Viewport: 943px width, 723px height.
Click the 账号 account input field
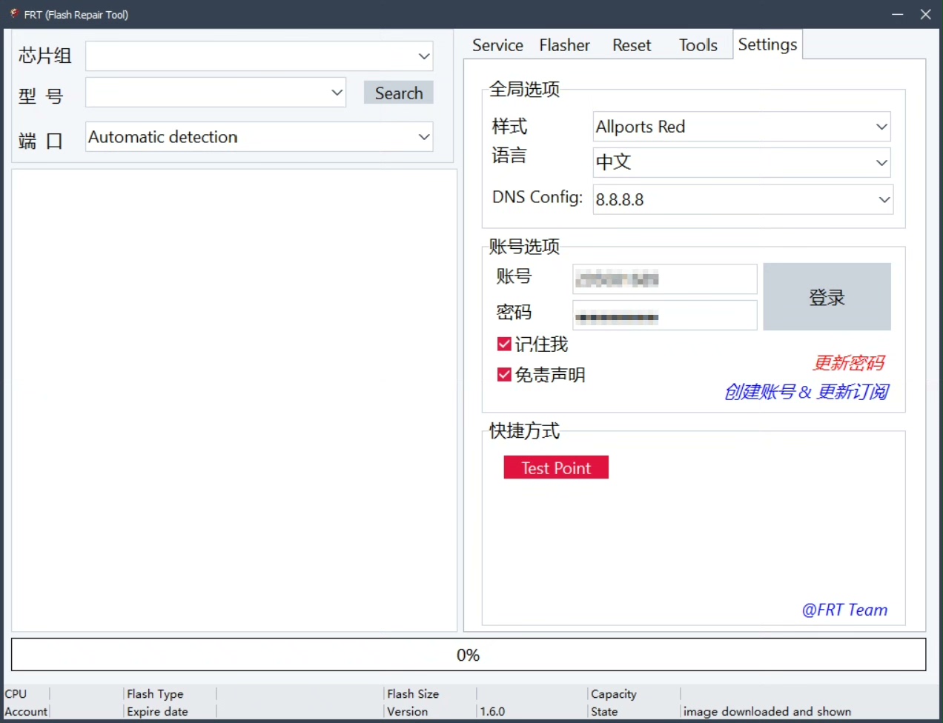(x=664, y=279)
